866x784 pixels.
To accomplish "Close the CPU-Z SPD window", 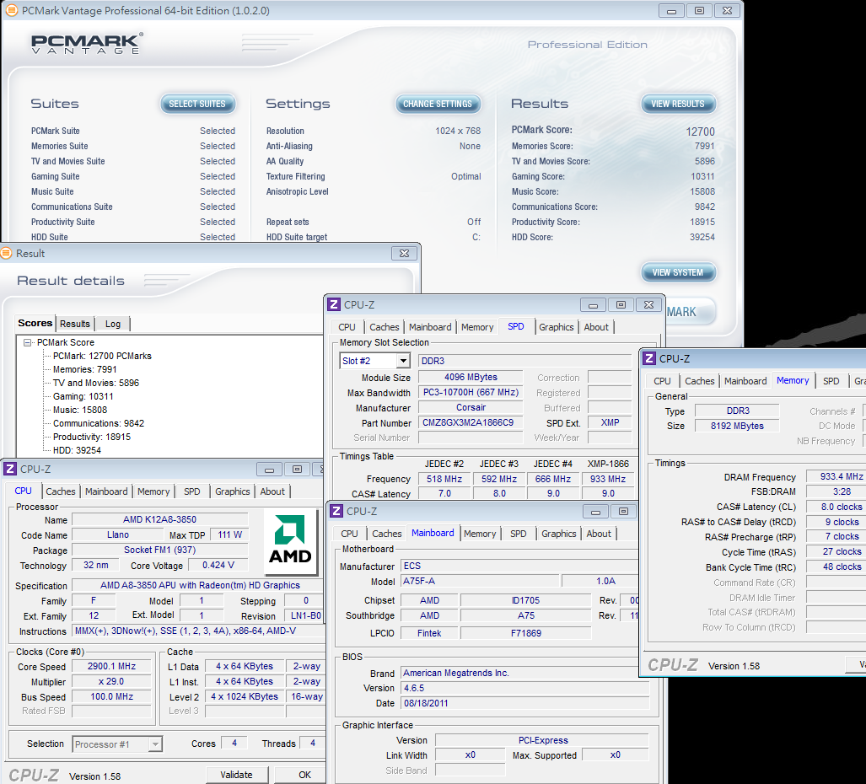I will click(x=649, y=305).
